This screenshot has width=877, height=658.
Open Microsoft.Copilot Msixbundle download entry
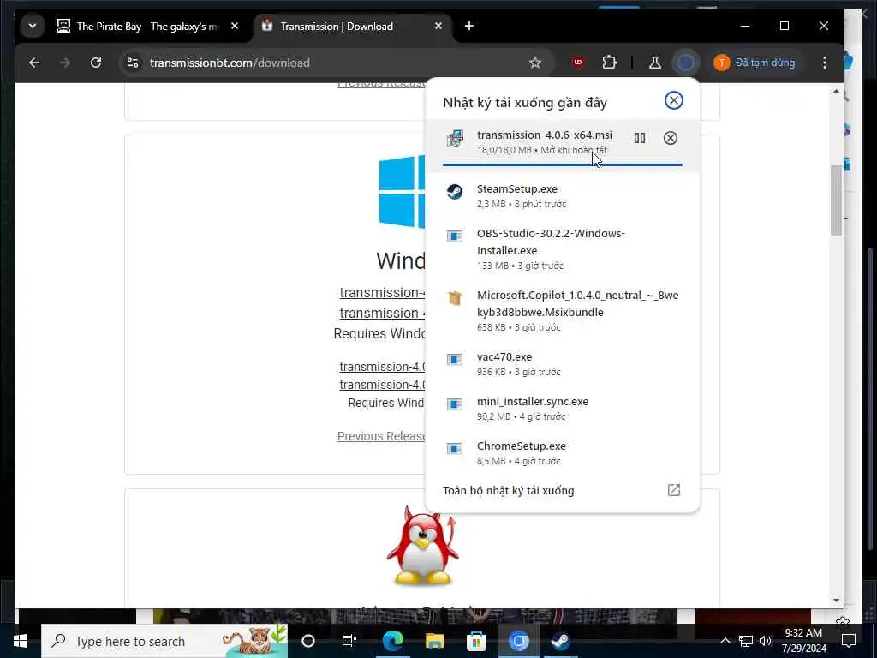(x=562, y=310)
